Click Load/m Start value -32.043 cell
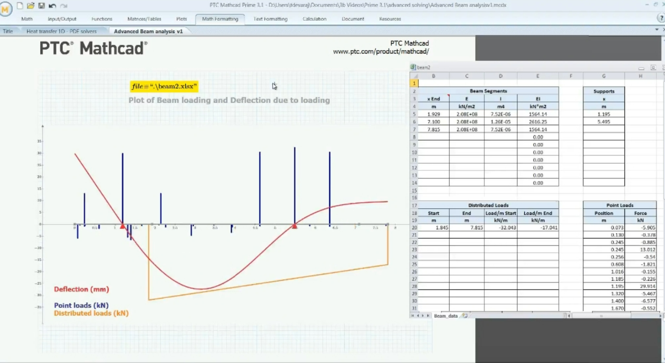The height and width of the screenshot is (363, 665). pyautogui.click(x=501, y=228)
